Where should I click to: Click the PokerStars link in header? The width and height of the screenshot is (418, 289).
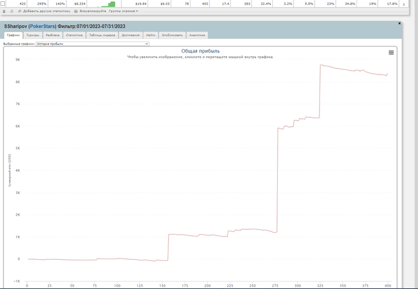tap(42, 26)
